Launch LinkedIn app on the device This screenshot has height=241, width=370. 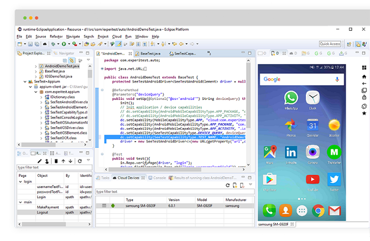pos(291,152)
